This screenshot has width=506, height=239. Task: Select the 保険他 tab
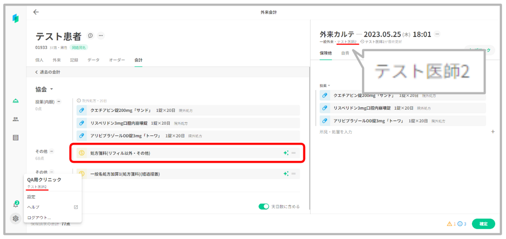coord(326,53)
